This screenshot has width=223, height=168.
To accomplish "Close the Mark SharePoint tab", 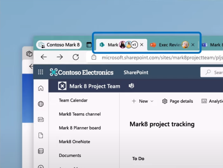I will 142,45.
